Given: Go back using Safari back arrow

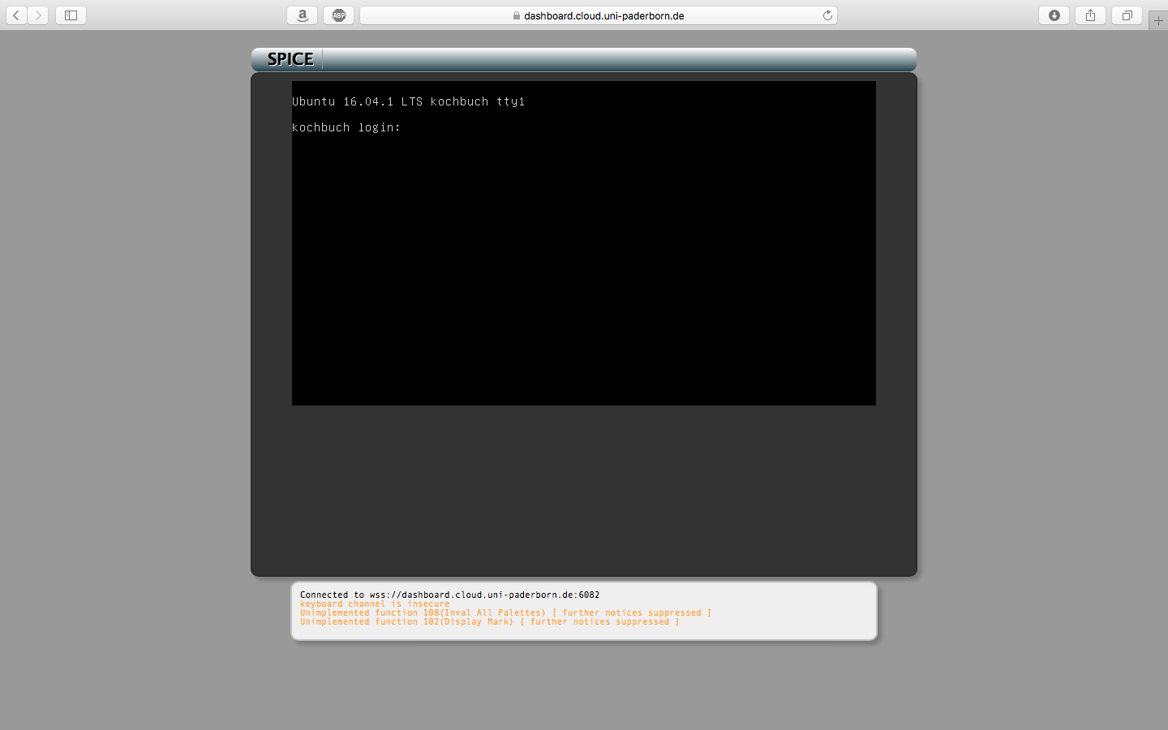Looking at the screenshot, I should [x=16, y=15].
